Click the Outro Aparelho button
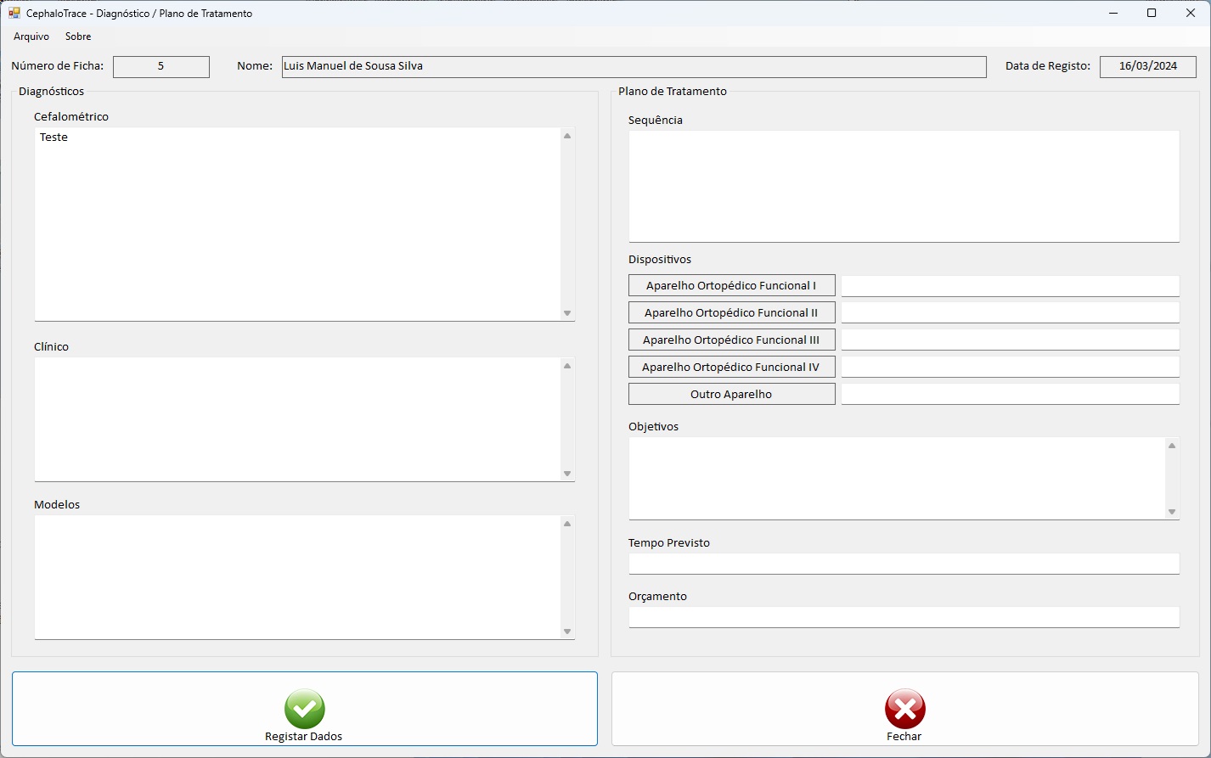The image size is (1211, 758). [731, 394]
